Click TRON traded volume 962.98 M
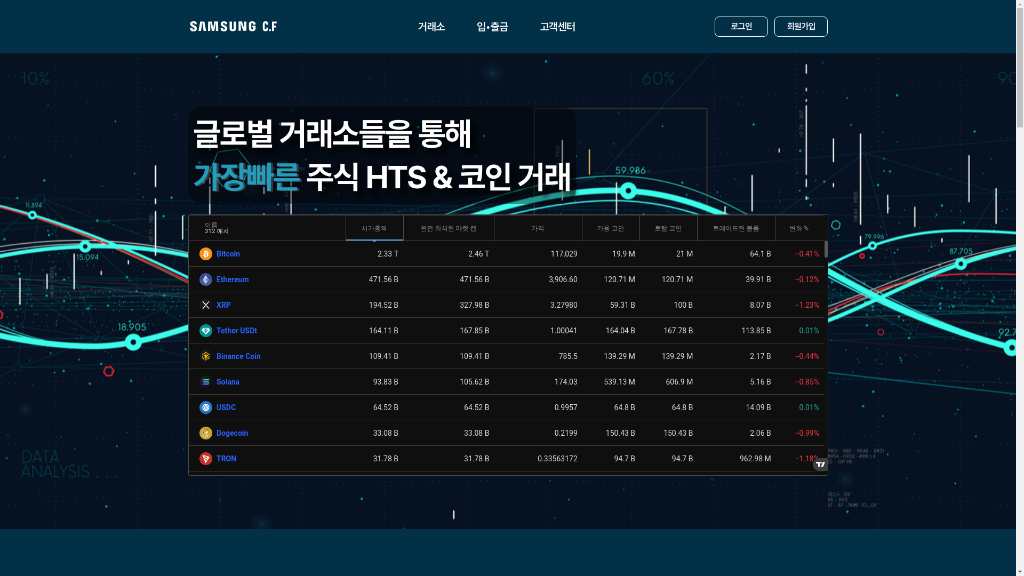Viewport: 1024px width, 576px height. coord(755,459)
